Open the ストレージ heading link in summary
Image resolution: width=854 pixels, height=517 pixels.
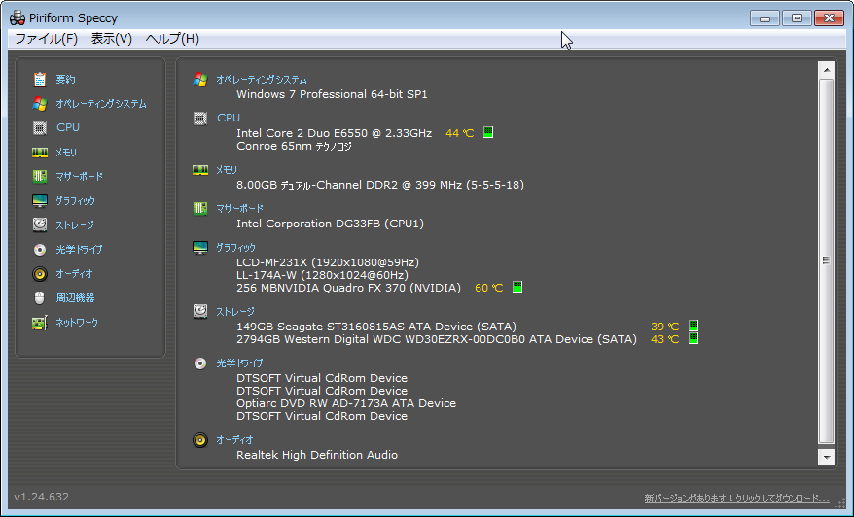(235, 312)
